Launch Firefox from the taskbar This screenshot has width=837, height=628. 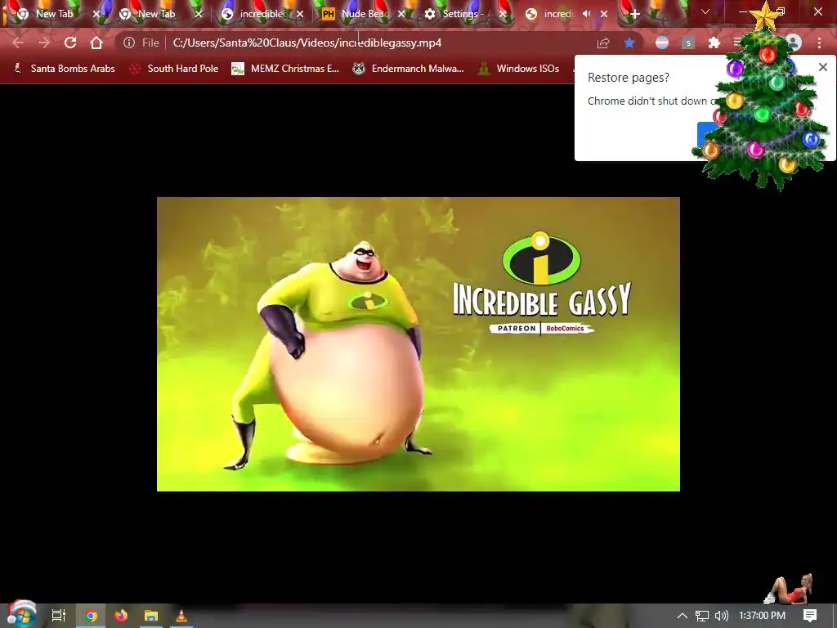click(x=121, y=616)
